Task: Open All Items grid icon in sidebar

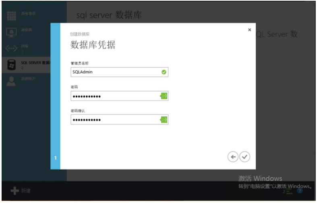Action: click(12, 16)
